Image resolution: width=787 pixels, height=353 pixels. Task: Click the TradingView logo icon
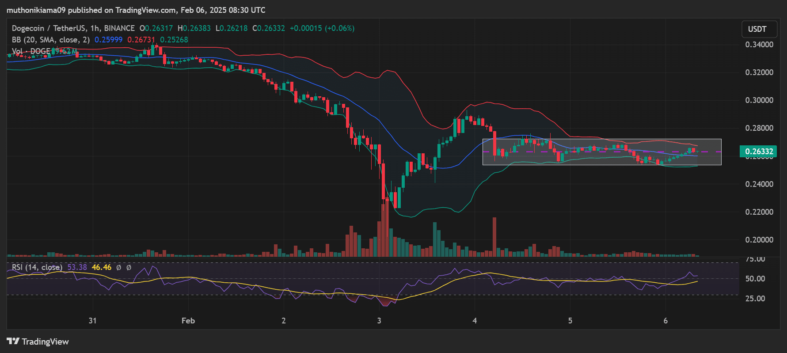tap(13, 342)
